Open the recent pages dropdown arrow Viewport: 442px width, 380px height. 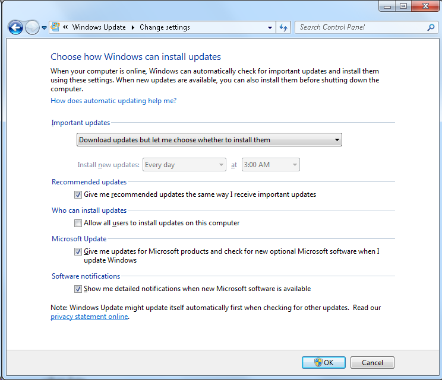[44, 28]
